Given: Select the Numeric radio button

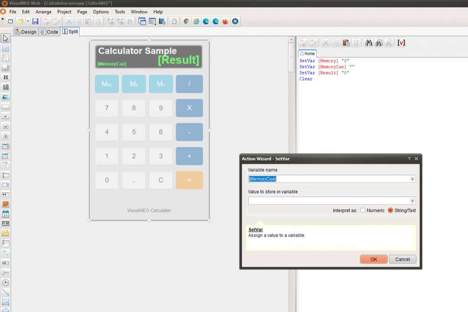Looking at the screenshot, I should coord(363,210).
